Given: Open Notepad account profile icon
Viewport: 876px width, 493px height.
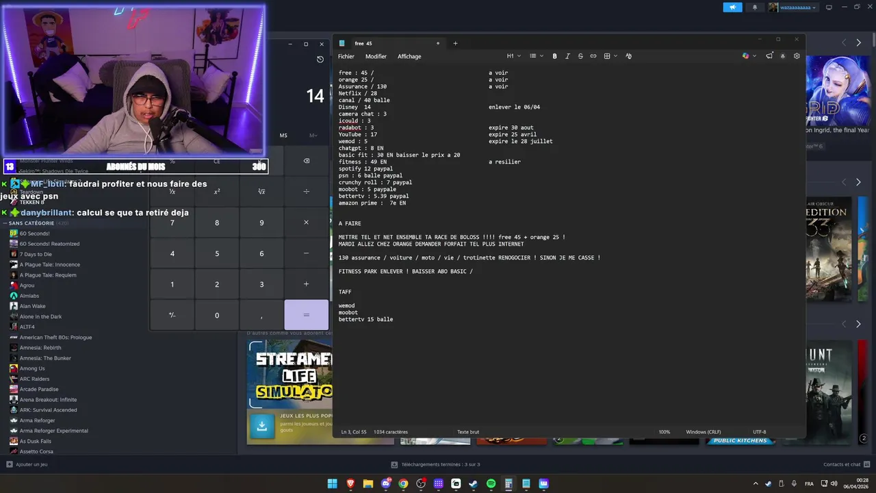Looking at the screenshot, I should click(783, 56).
